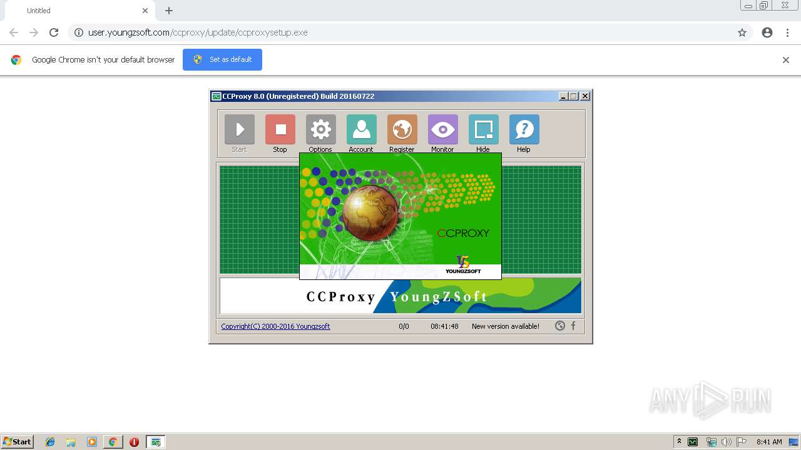Click the network tray icon
The height and width of the screenshot is (450, 801).
pyautogui.click(x=711, y=442)
